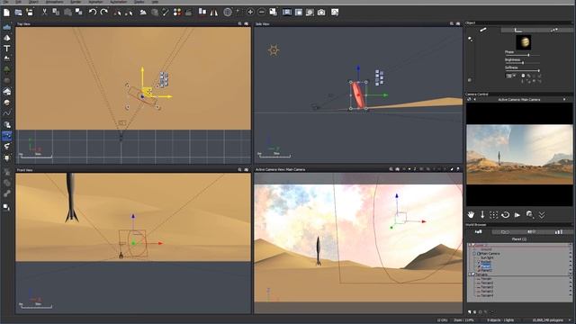
Task: Click the hand pan icon in Camera Control
Action: [471, 214]
